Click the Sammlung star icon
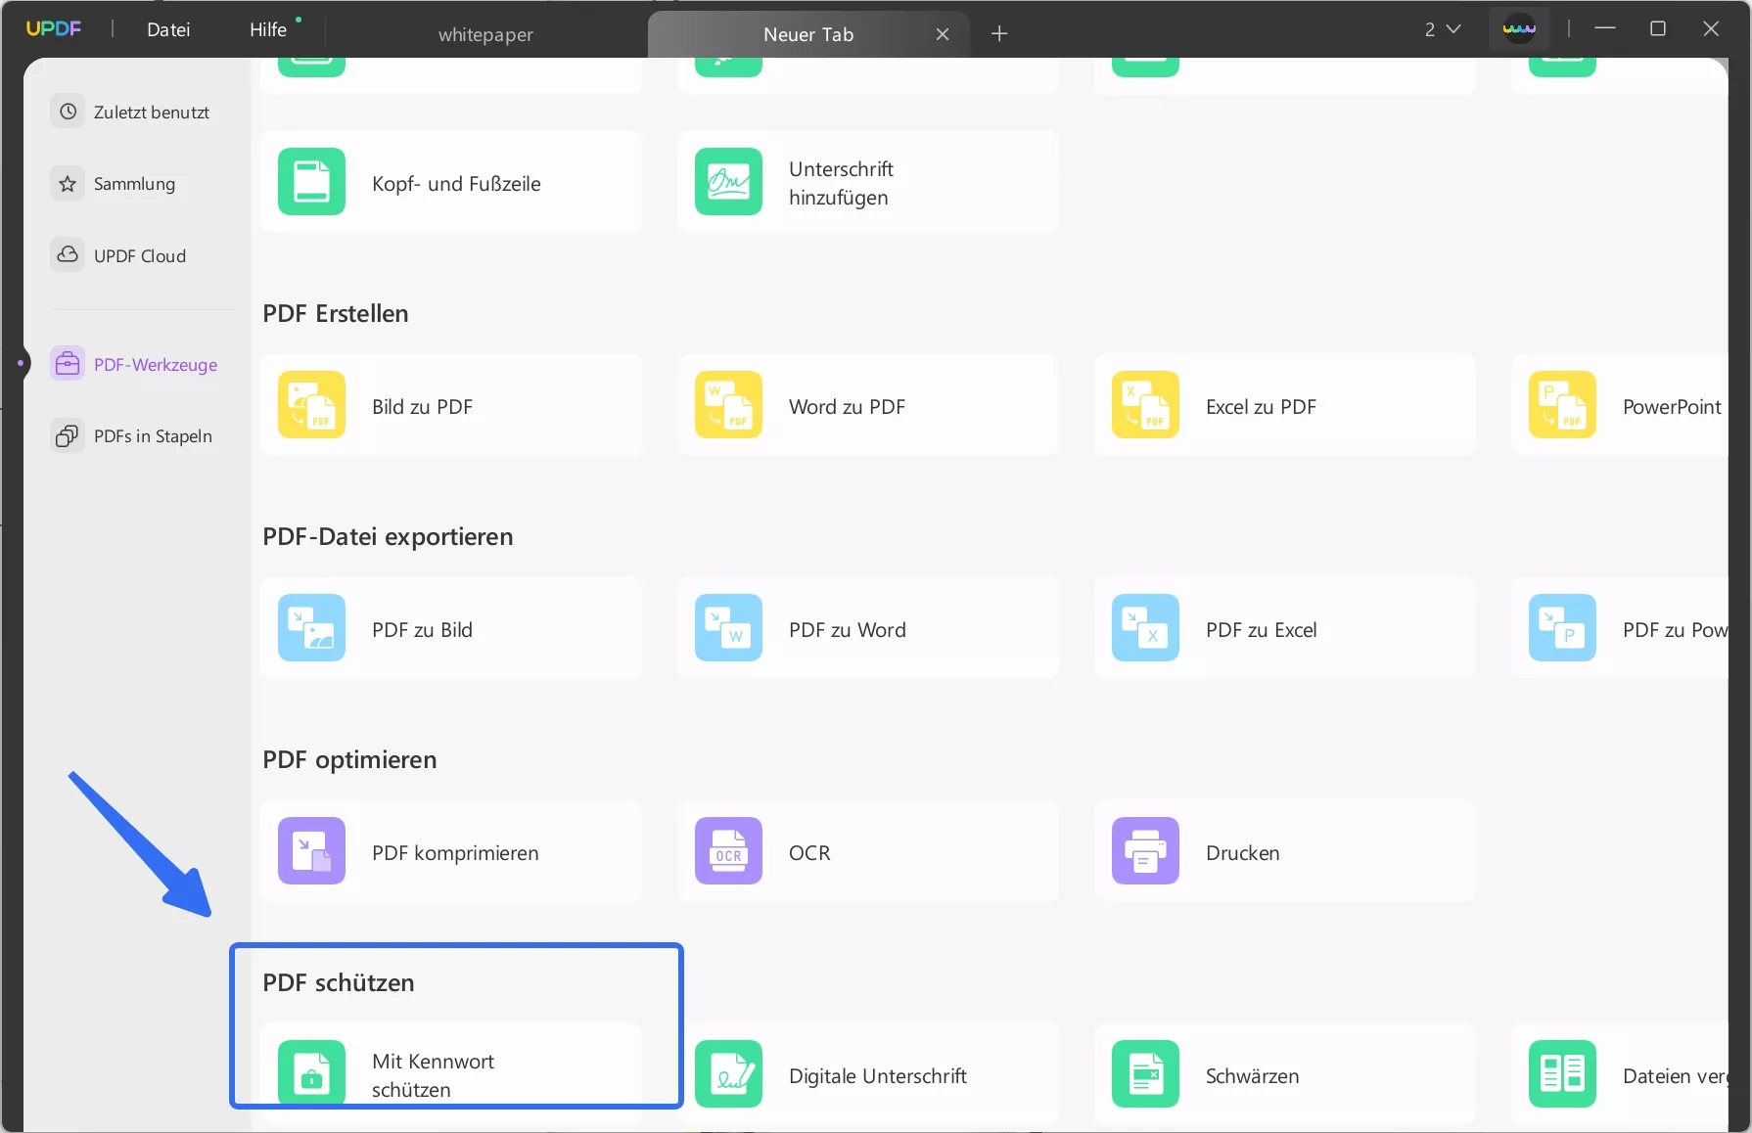Viewport: 1752px width, 1133px height. 68,184
